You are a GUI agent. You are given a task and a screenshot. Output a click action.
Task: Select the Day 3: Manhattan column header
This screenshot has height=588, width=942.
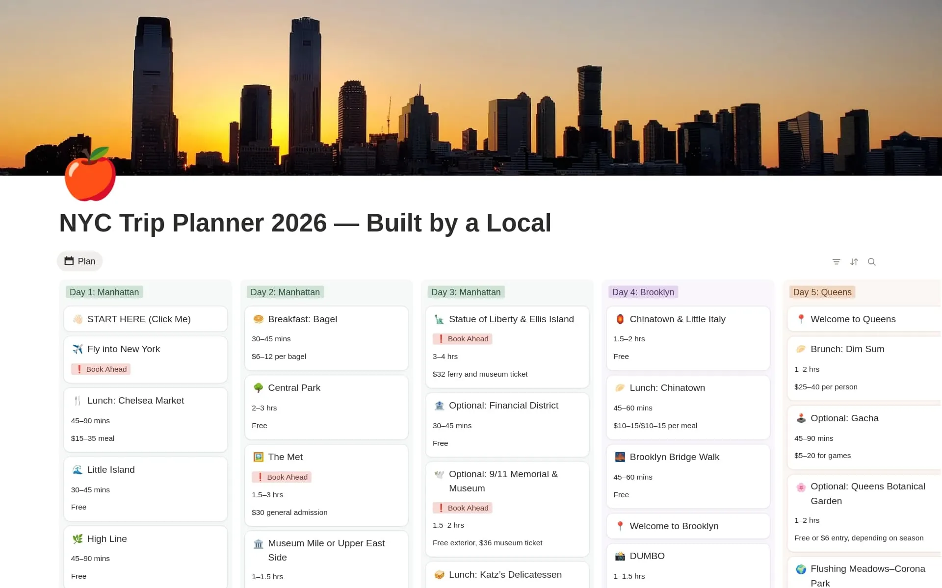[x=466, y=292]
